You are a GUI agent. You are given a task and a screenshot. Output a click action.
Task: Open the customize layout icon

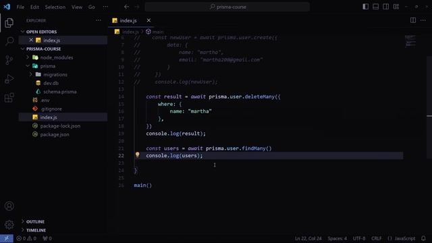coord(396,7)
